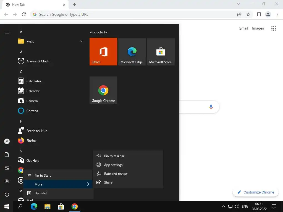Open the Images link
The width and height of the screenshot is (283, 212).
pyautogui.click(x=258, y=28)
